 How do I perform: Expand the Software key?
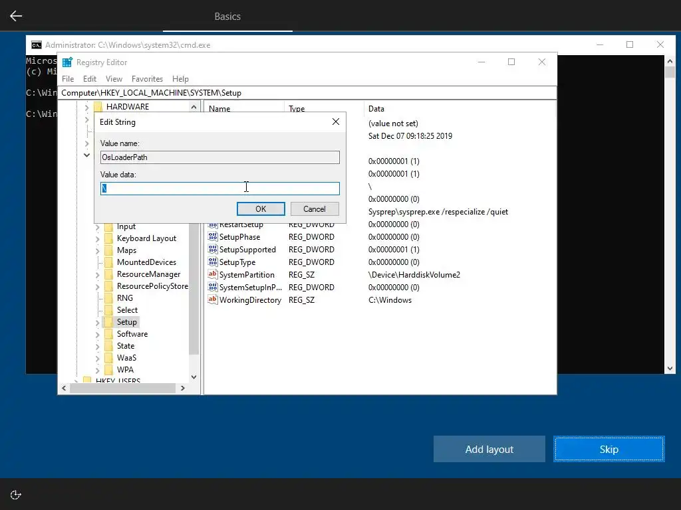[97, 335]
